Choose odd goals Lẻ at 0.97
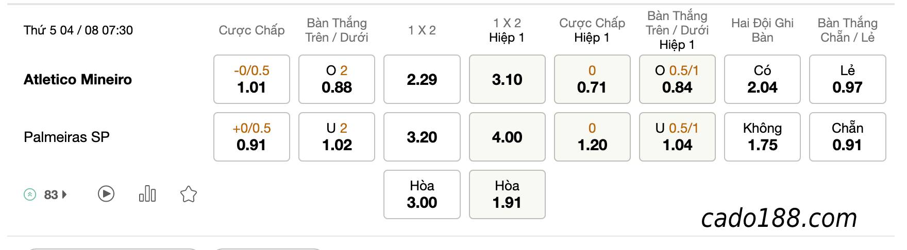The image size is (907, 250). tap(848, 79)
